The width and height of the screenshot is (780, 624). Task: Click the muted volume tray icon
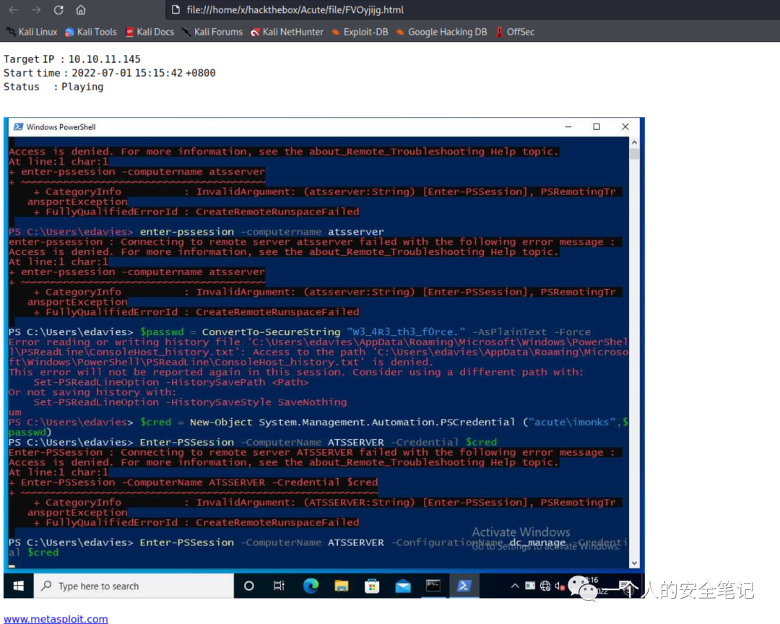point(560,586)
